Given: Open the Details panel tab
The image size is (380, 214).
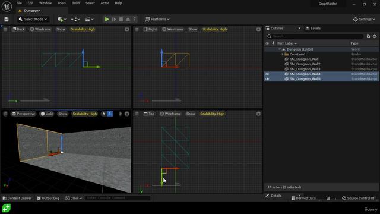Looking at the screenshot, I should [273, 196].
